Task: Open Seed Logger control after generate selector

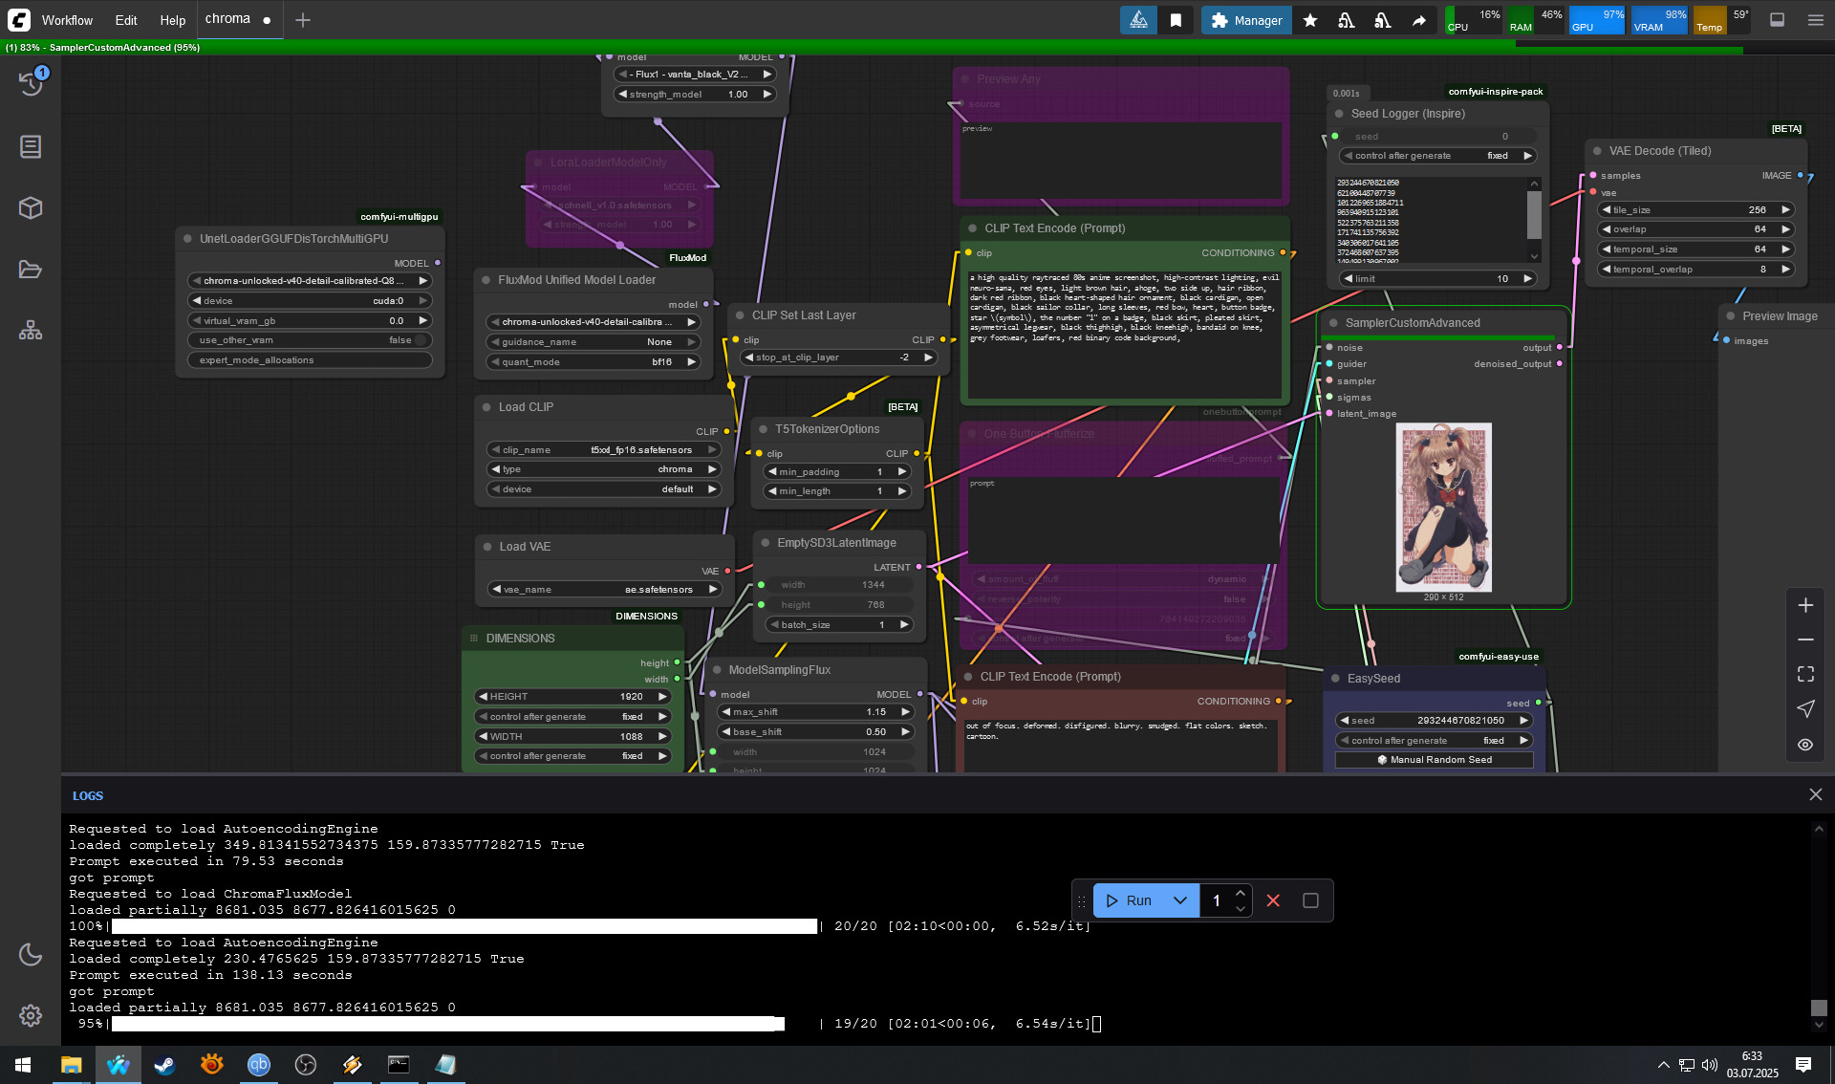Action: (1436, 156)
